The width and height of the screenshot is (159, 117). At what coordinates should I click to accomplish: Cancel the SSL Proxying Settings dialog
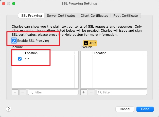pyautogui.click(x=125, y=109)
